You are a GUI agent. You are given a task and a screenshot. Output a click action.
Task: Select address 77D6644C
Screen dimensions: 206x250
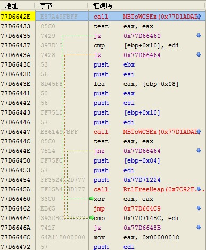coord(15,141)
